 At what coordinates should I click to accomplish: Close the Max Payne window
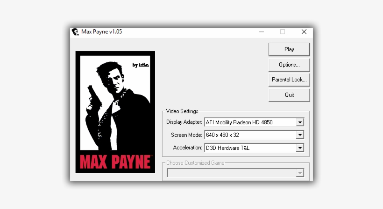coord(304,32)
